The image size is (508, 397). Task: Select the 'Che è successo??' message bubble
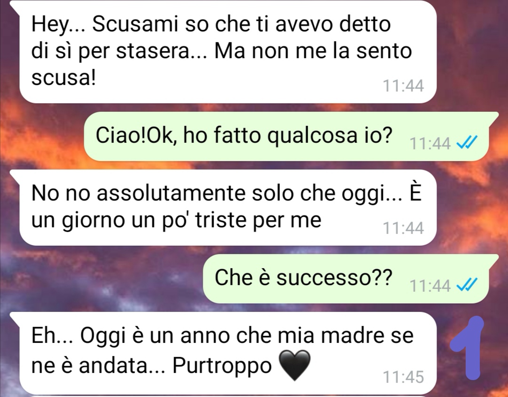tap(351, 279)
